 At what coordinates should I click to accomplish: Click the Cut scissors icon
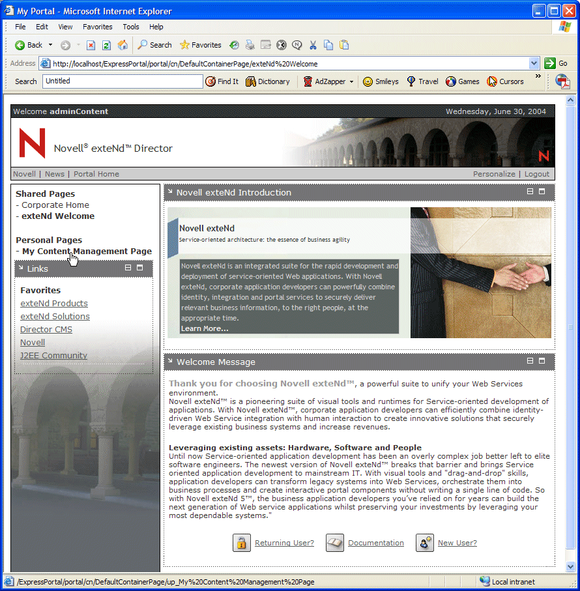click(313, 45)
